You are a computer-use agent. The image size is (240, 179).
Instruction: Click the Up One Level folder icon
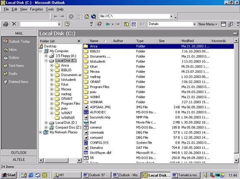[x=126, y=24]
